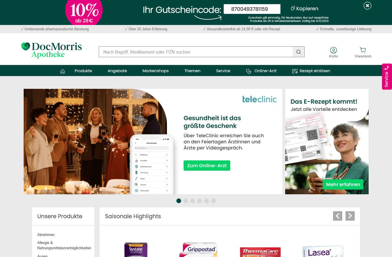Click the Zum Online-Arzt button

pos(207,165)
